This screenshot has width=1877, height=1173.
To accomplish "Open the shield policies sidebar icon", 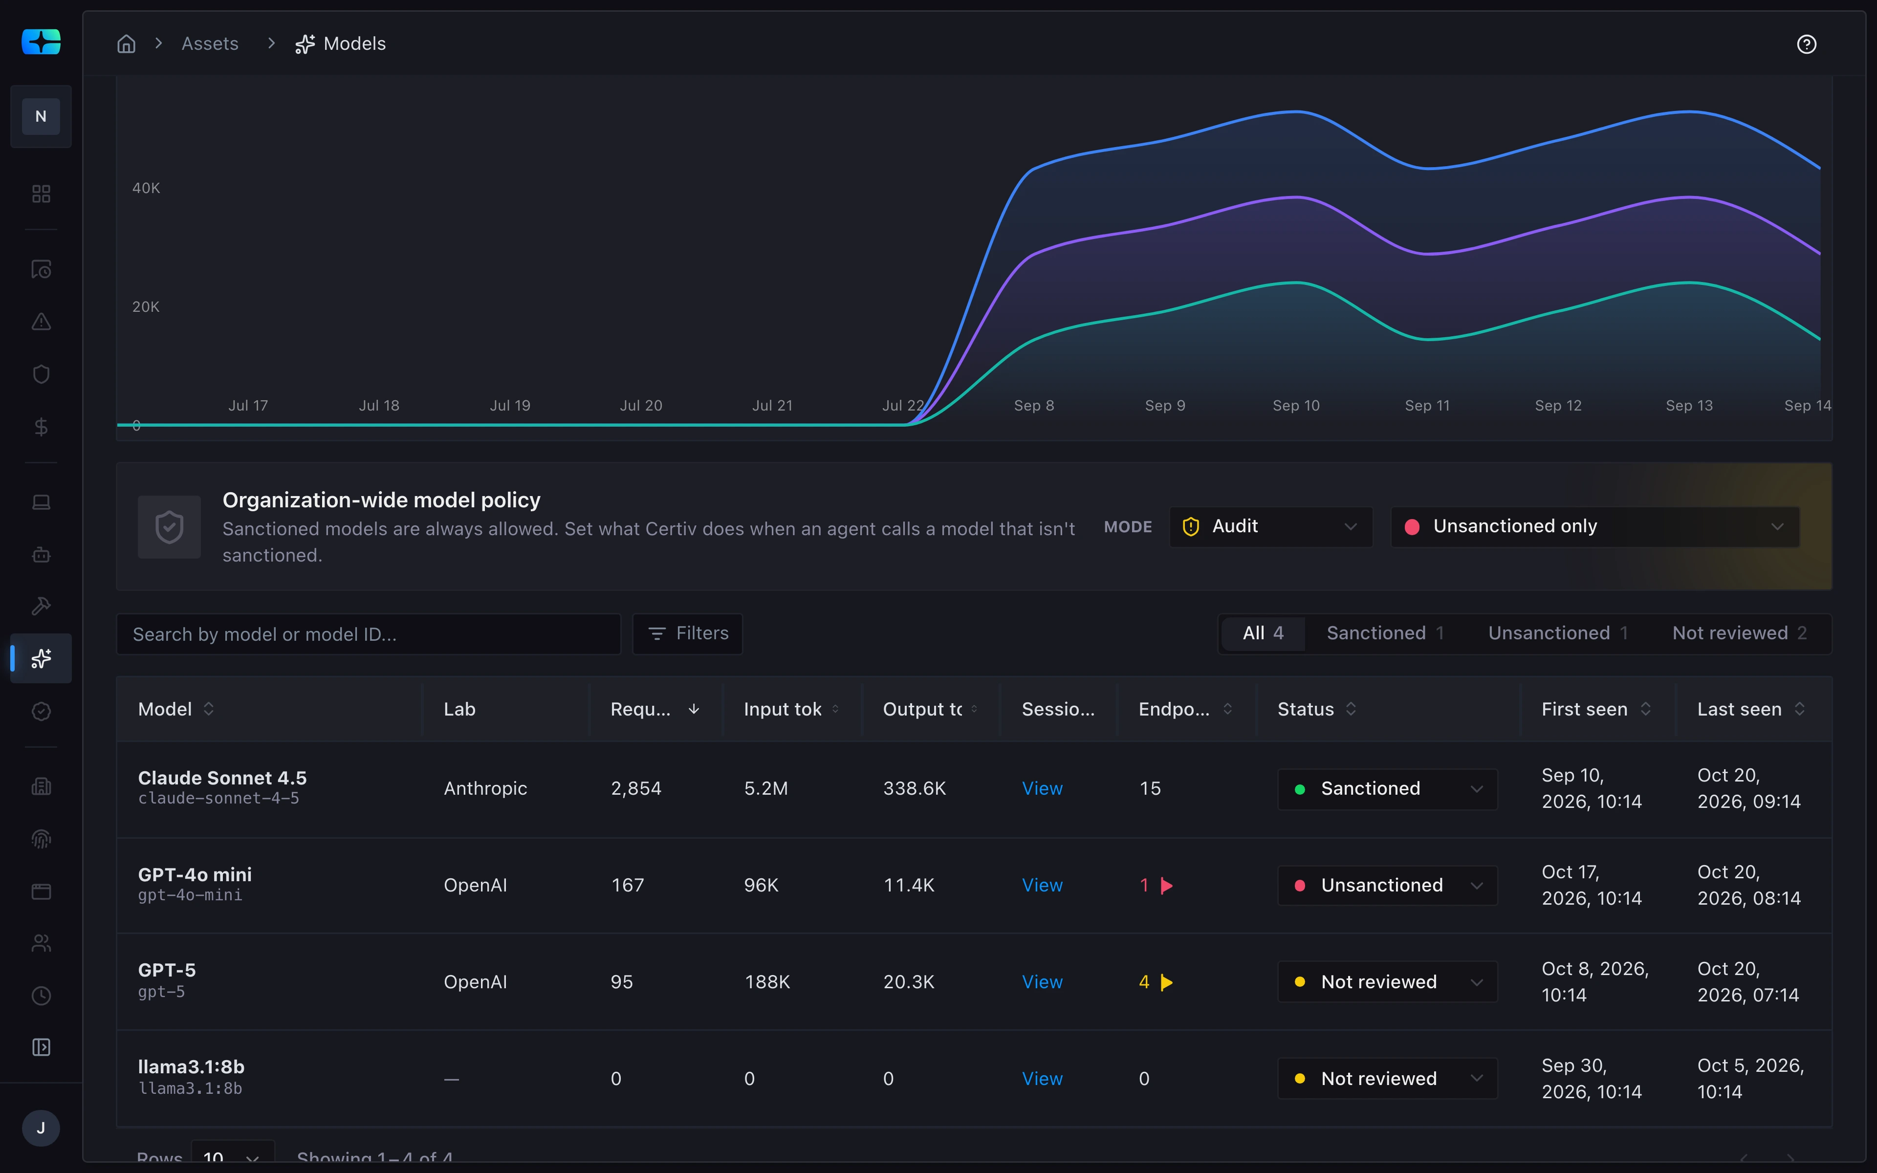I will (x=41, y=374).
